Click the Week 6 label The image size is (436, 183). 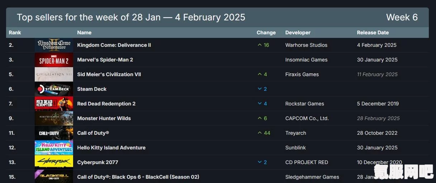click(402, 17)
